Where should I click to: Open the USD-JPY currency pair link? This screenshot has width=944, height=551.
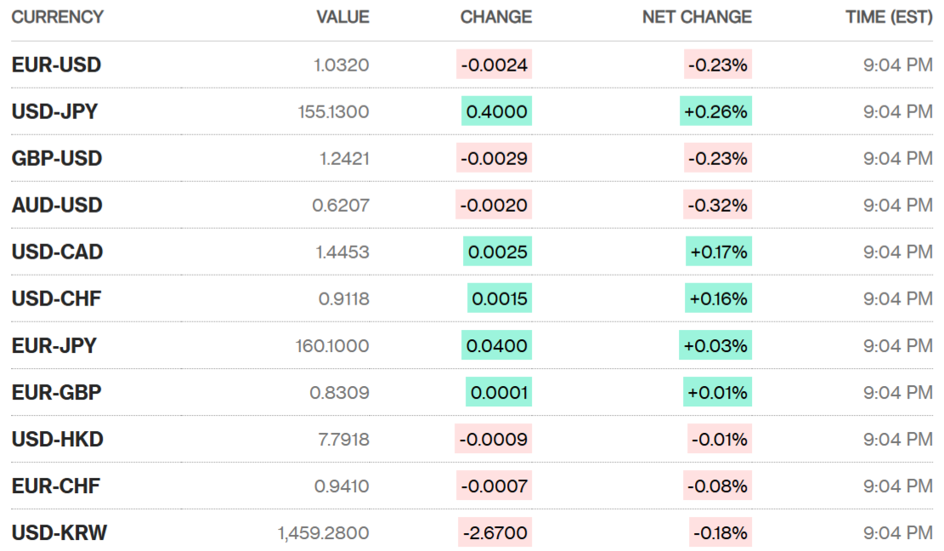pos(54,111)
